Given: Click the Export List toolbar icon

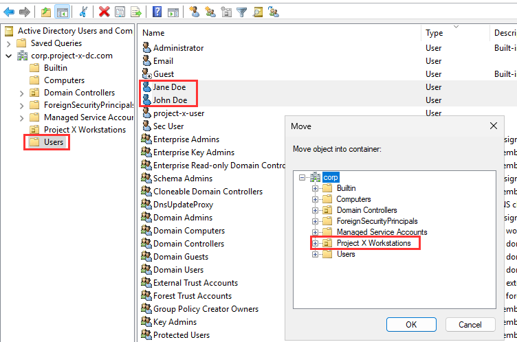Looking at the screenshot, I should (x=136, y=12).
